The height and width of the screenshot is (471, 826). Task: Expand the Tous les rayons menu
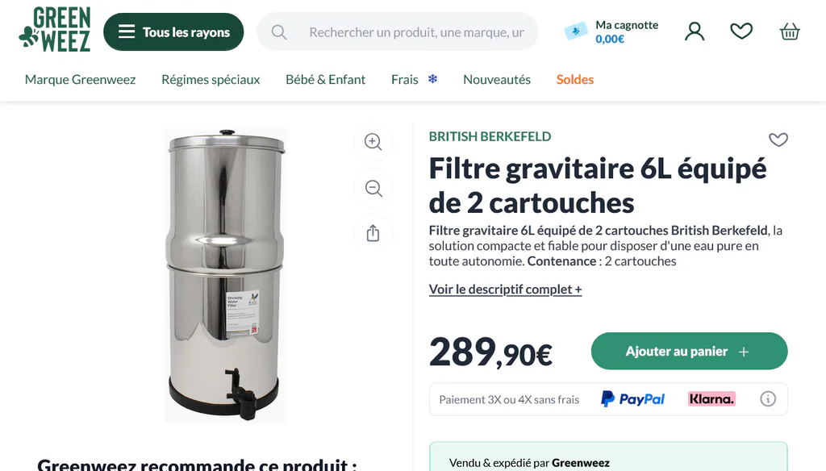pos(173,32)
